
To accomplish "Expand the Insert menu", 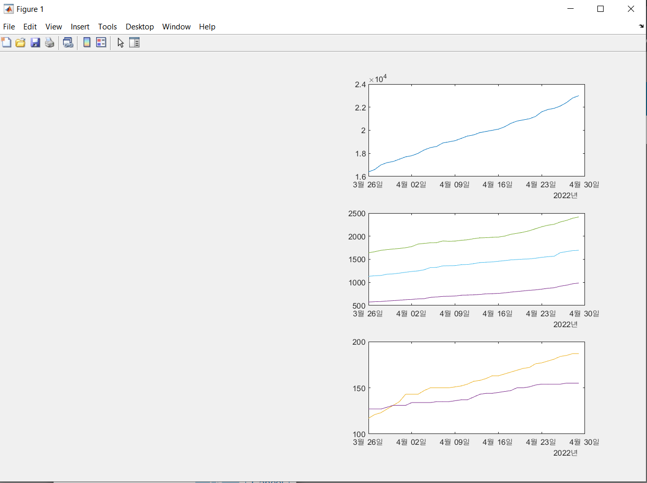I will point(80,27).
